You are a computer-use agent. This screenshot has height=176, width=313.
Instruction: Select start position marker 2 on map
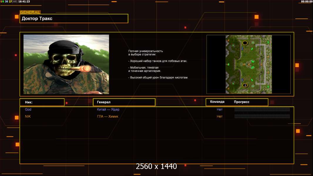245,86
